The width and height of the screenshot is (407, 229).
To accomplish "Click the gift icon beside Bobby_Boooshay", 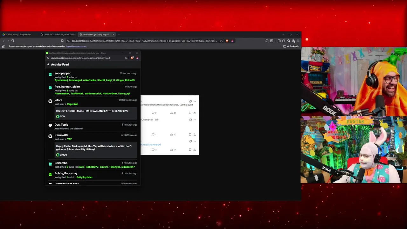I will click(x=50, y=174).
